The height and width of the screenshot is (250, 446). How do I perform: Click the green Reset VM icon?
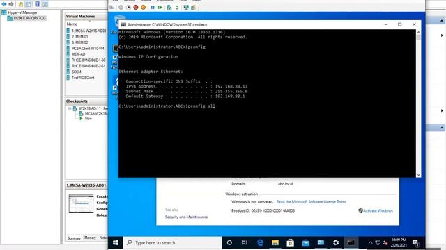[160, 8]
